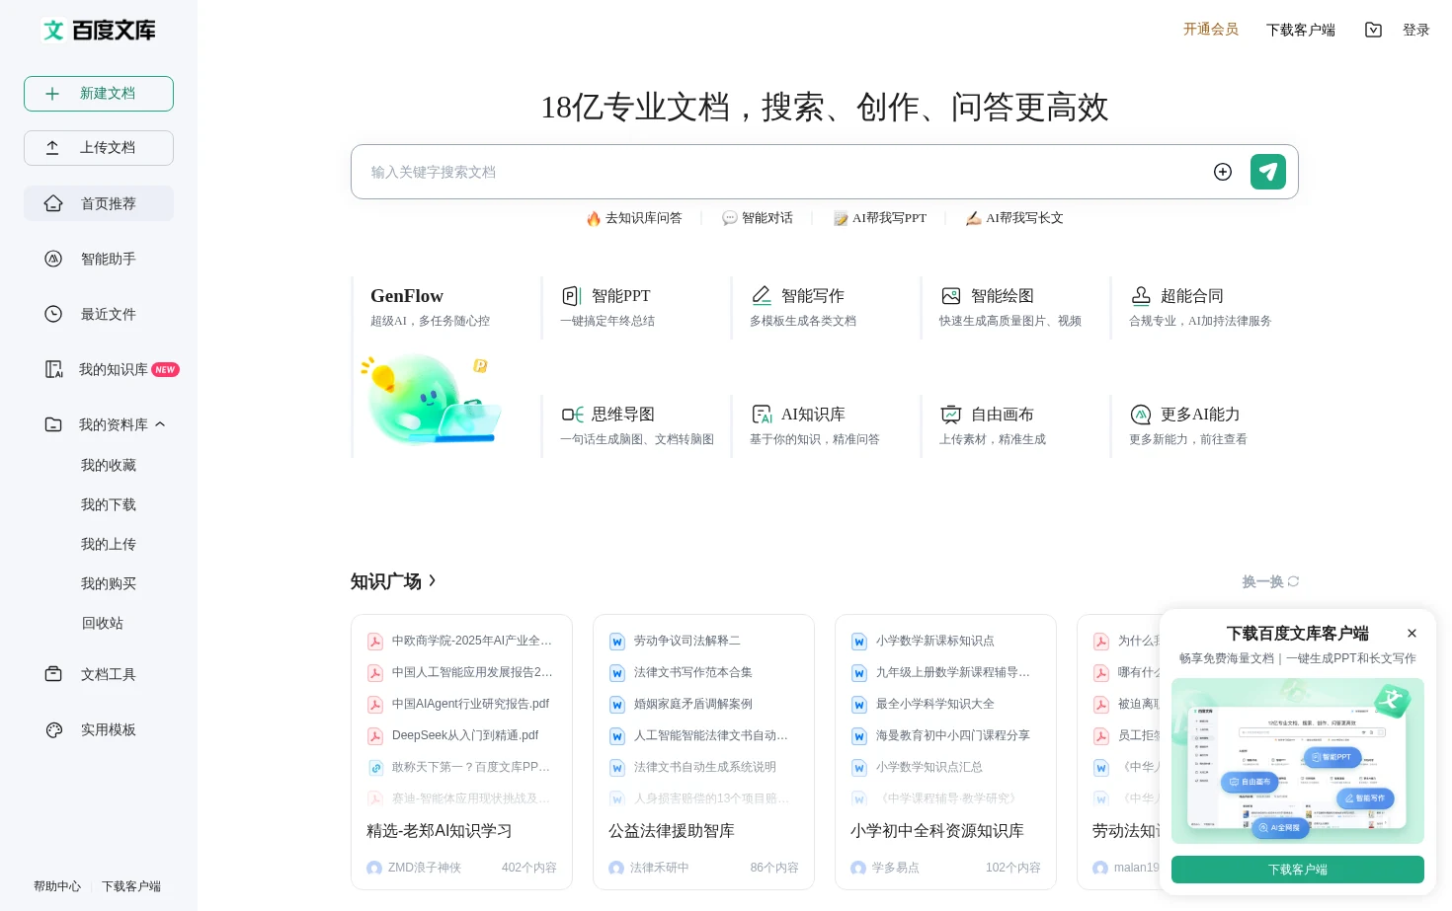Open document 劳动争议司法解释二
The image size is (1452, 911).
click(687, 641)
